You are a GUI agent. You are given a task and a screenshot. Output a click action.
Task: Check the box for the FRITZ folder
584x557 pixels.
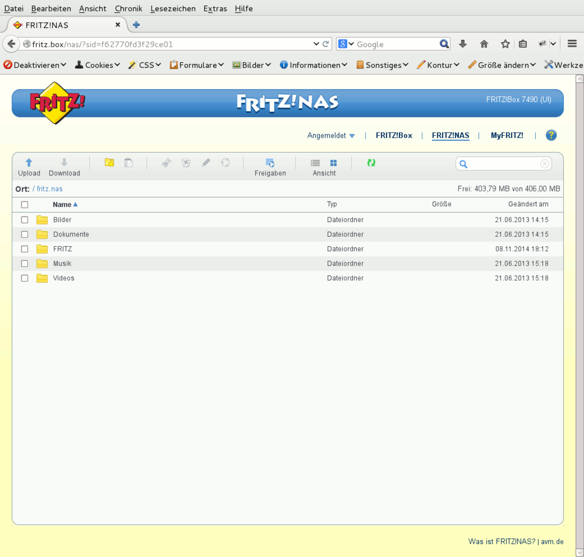coord(25,249)
